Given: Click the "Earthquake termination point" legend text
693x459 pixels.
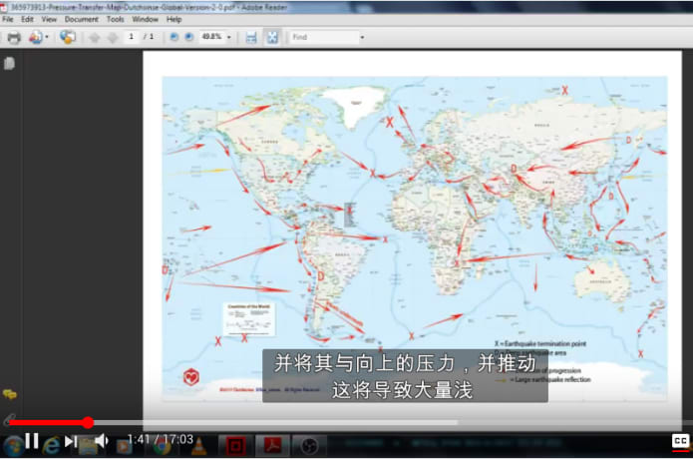Looking at the screenshot, I should (x=545, y=343).
